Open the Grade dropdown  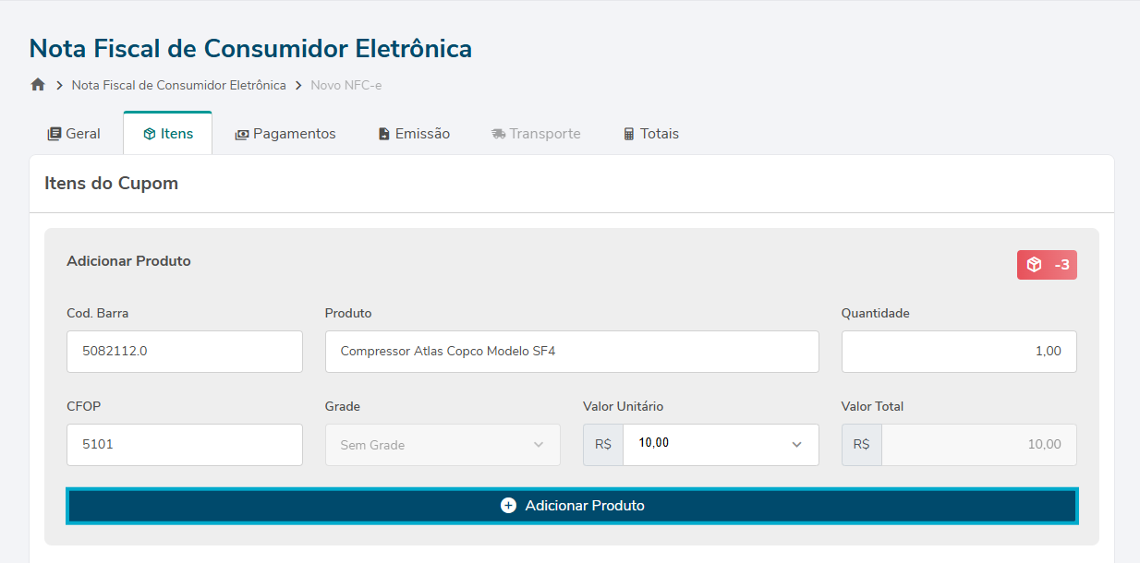click(x=443, y=445)
